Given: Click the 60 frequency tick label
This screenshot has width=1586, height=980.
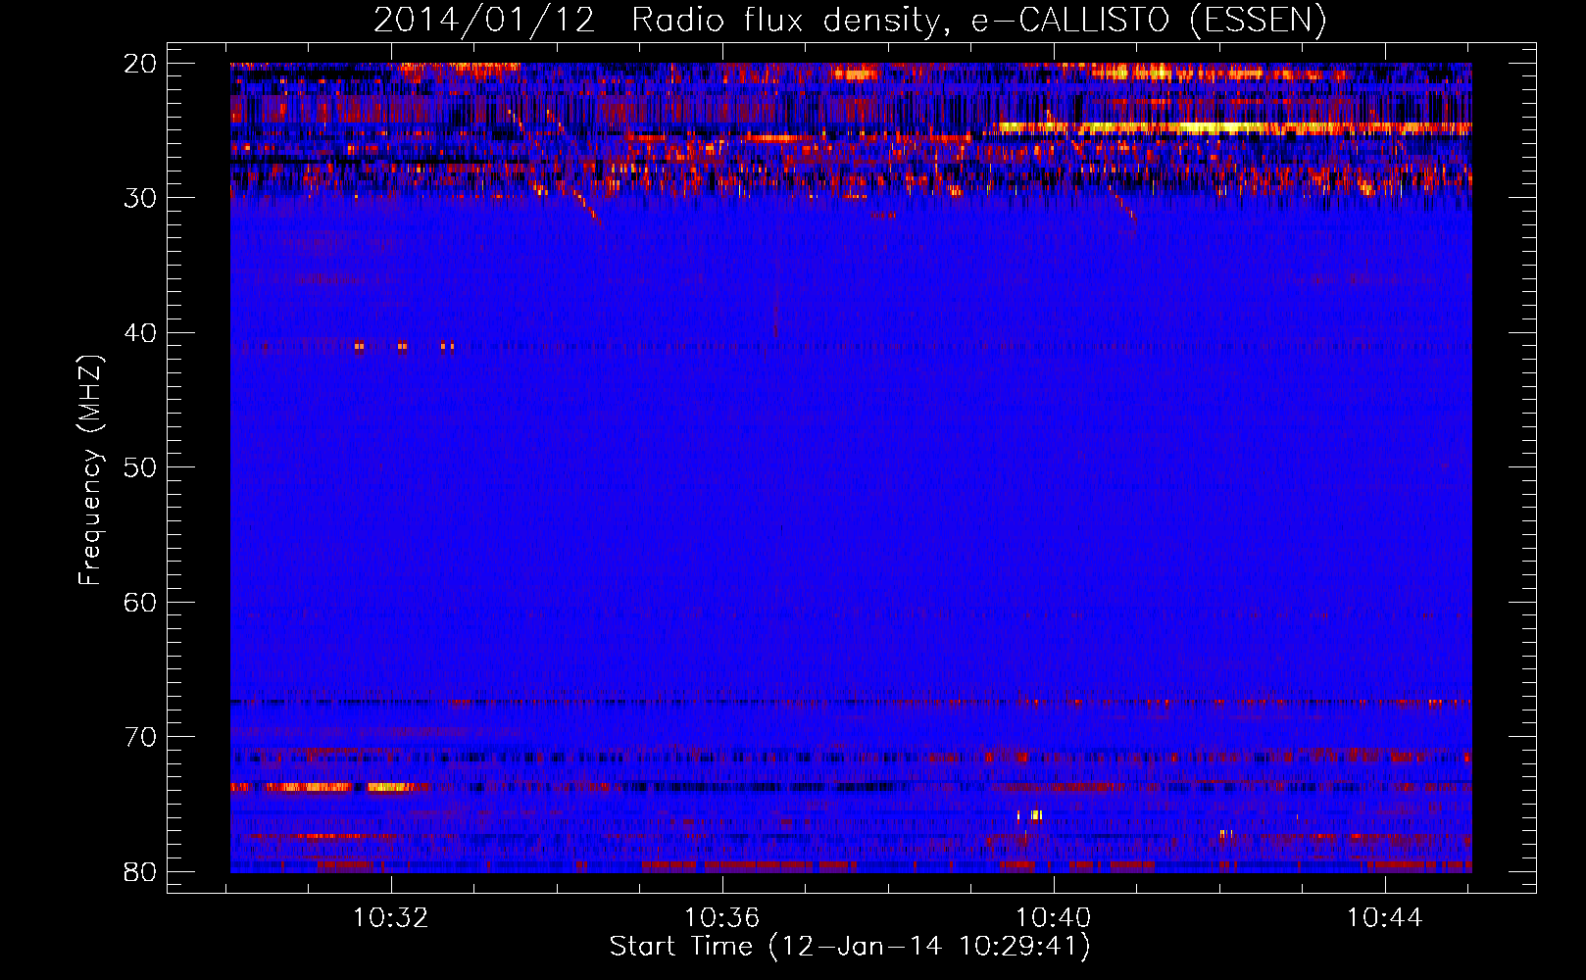Looking at the screenshot, I should click(x=140, y=603).
